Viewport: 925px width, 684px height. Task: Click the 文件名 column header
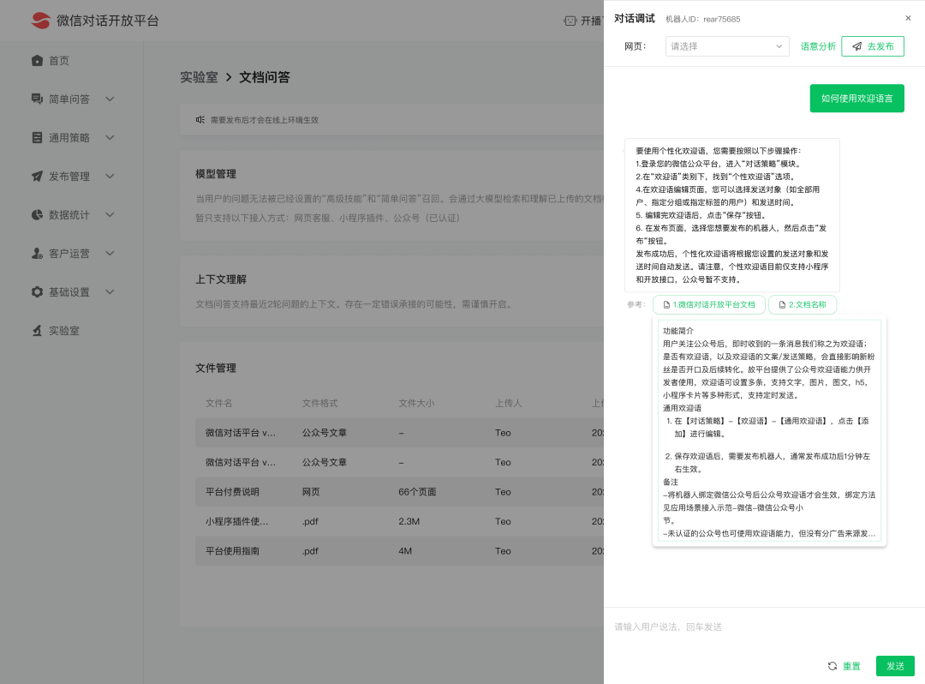219,403
